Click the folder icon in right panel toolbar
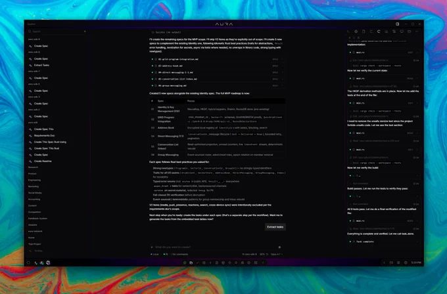The width and height of the screenshot is (447, 294). pos(410,31)
